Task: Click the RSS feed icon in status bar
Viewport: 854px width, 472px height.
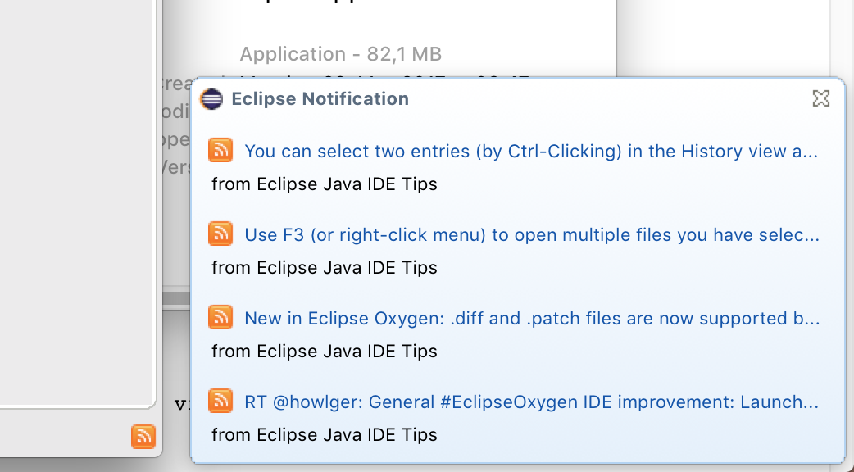Action: pyautogui.click(x=143, y=437)
